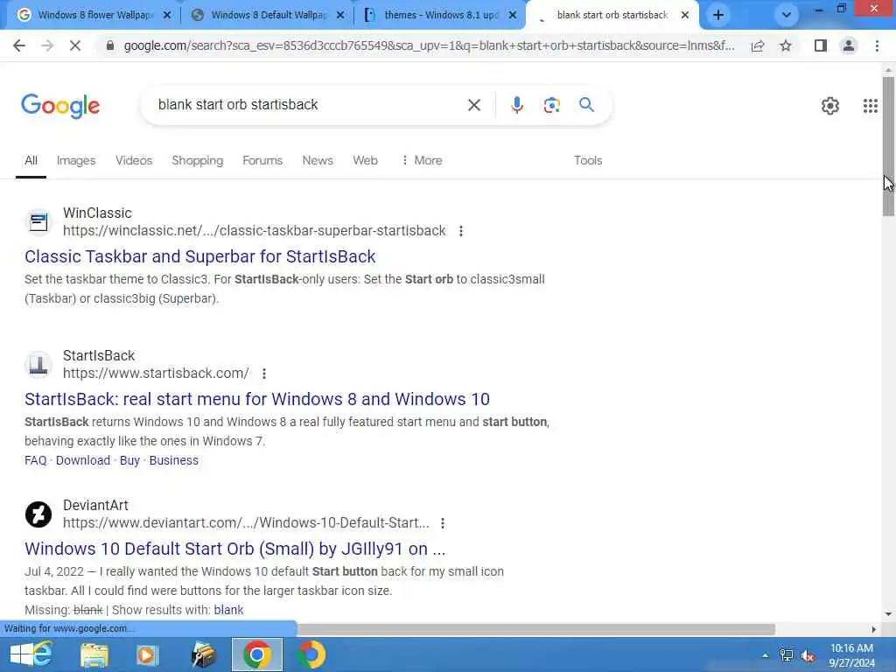Open Chrome three-dot menu
Screen dimensions: 896x672
877,45
